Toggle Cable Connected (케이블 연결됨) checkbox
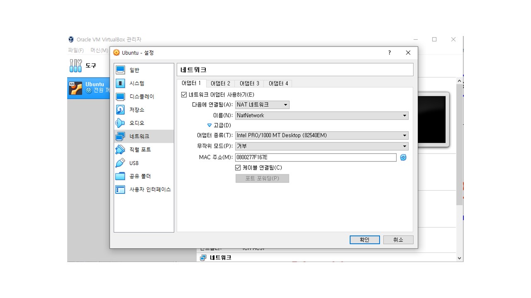The height and width of the screenshot is (298, 531). click(238, 168)
